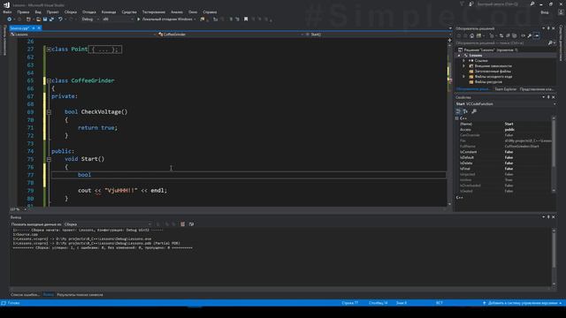
Task: Click the Solution Explorer view switch icon
Action: tap(479, 35)
